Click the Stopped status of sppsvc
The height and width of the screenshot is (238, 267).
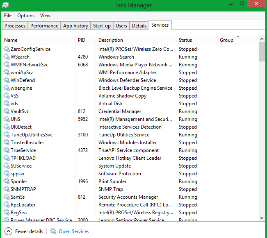188,174
